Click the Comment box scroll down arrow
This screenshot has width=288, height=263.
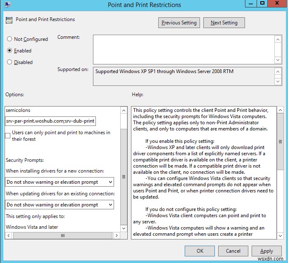click(x=278, y=60)
